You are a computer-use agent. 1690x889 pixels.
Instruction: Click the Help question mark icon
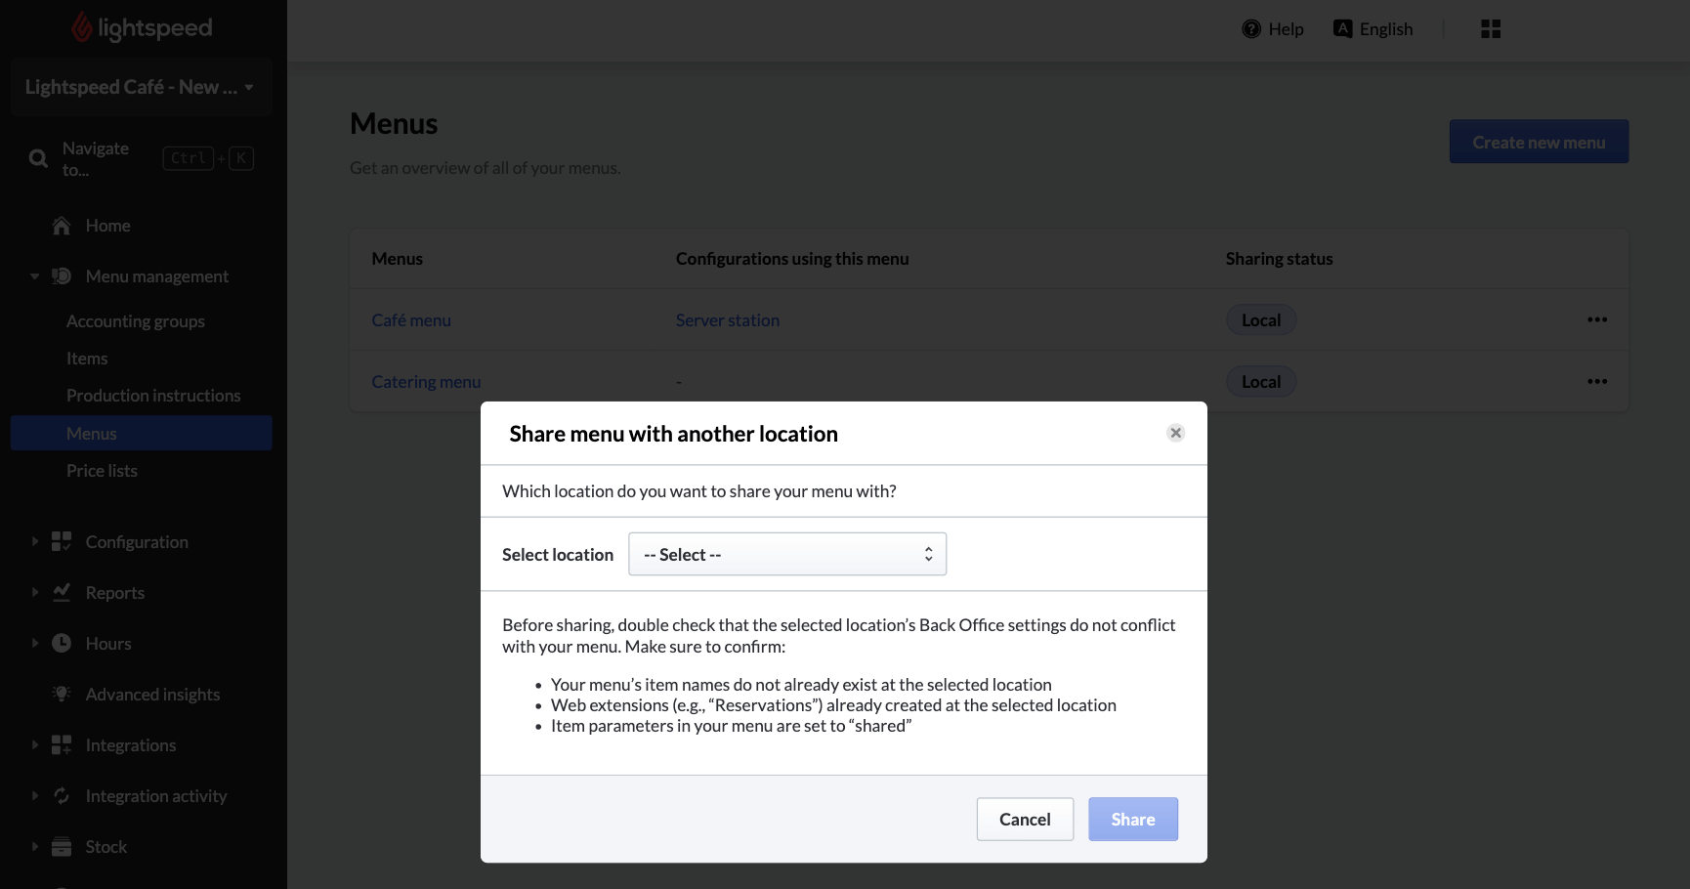pyautogui.click(x=1251, y=29)
